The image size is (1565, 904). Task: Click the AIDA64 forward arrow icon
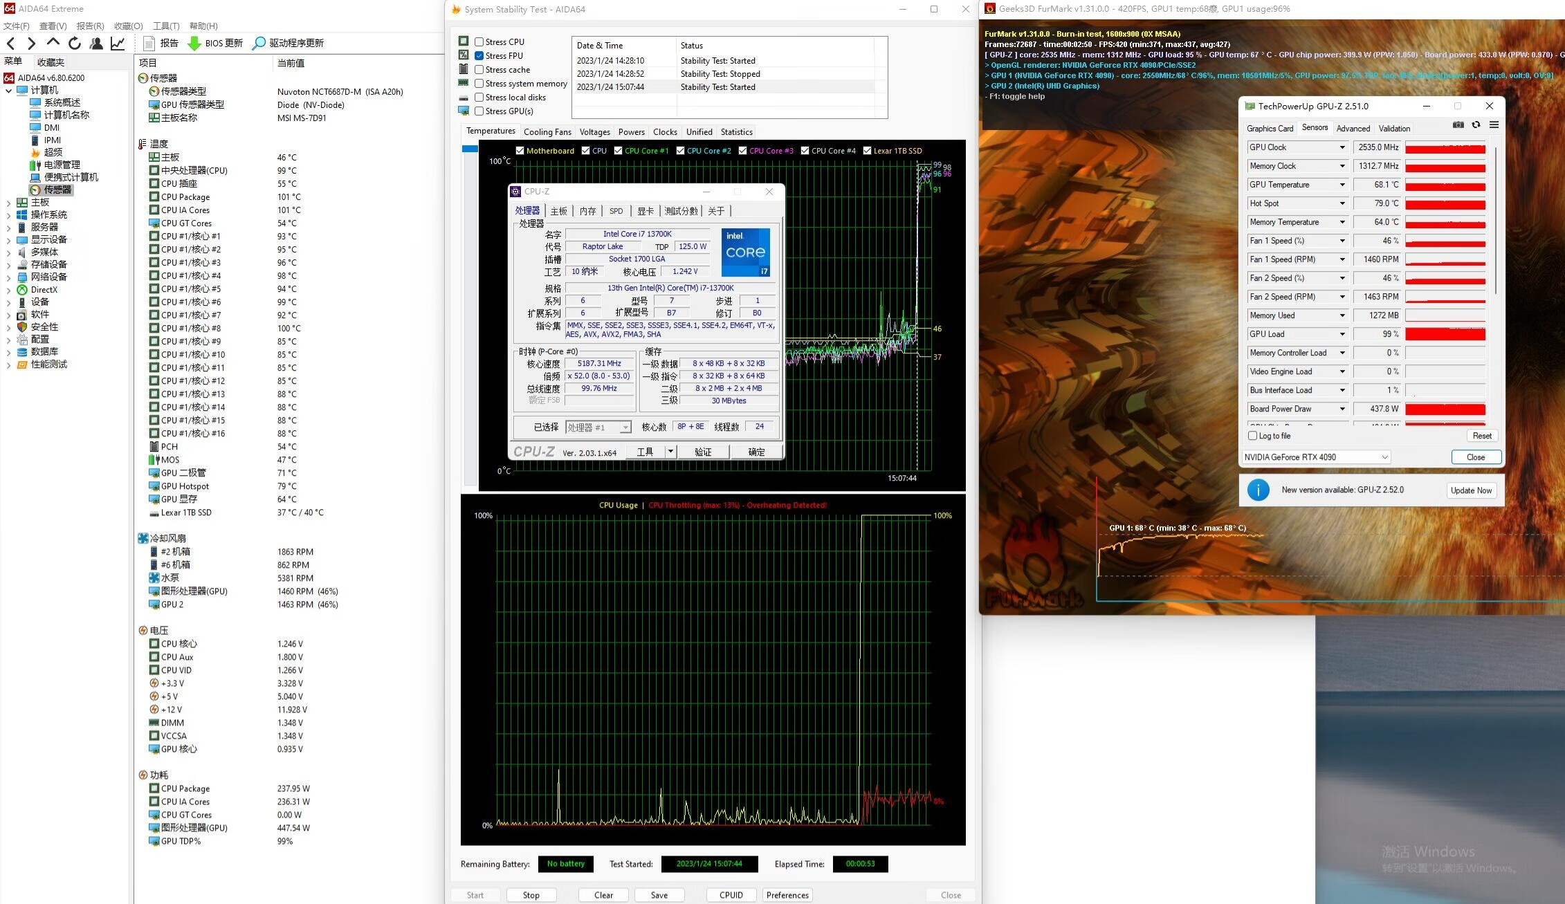31,44
